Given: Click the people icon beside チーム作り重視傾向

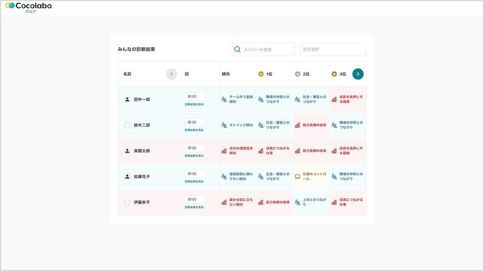Looking at the screenshot, I should coord(224,99).
